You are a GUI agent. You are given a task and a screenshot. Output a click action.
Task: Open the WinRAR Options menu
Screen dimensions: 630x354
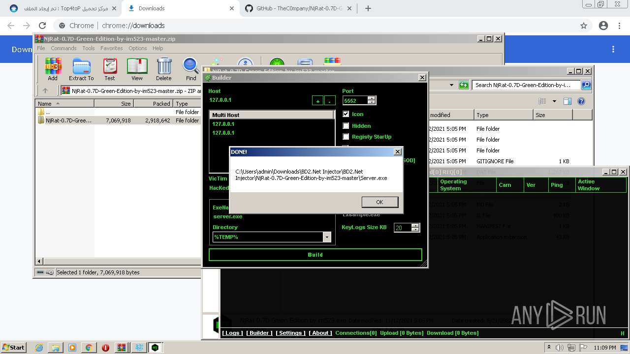coord(138,48)
